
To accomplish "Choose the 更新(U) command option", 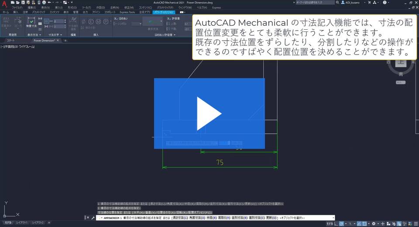I will (x=271, y=218).
